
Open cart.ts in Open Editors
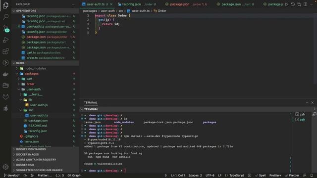point(45,52)
